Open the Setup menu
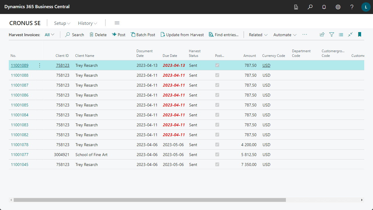Viewport: 373px width, 210px height. pyautogui.click(x=62, y=23)
